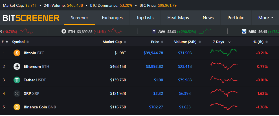Image resolution: width=279 pixels, height=116 pixels.
Task: Click Ethereum 1h change -0.77%
Action: click(x=262, y=66)
